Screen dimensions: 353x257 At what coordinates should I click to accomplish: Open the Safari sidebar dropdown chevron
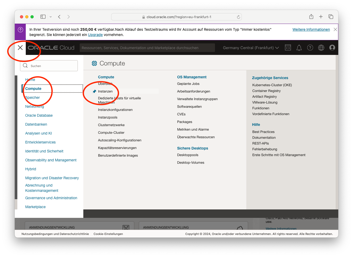[50, 17]
